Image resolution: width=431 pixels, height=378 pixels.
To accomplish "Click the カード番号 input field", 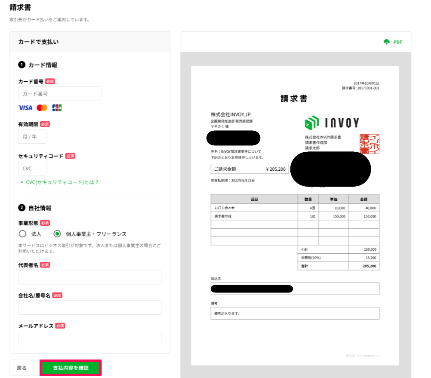I will (60, 94).
